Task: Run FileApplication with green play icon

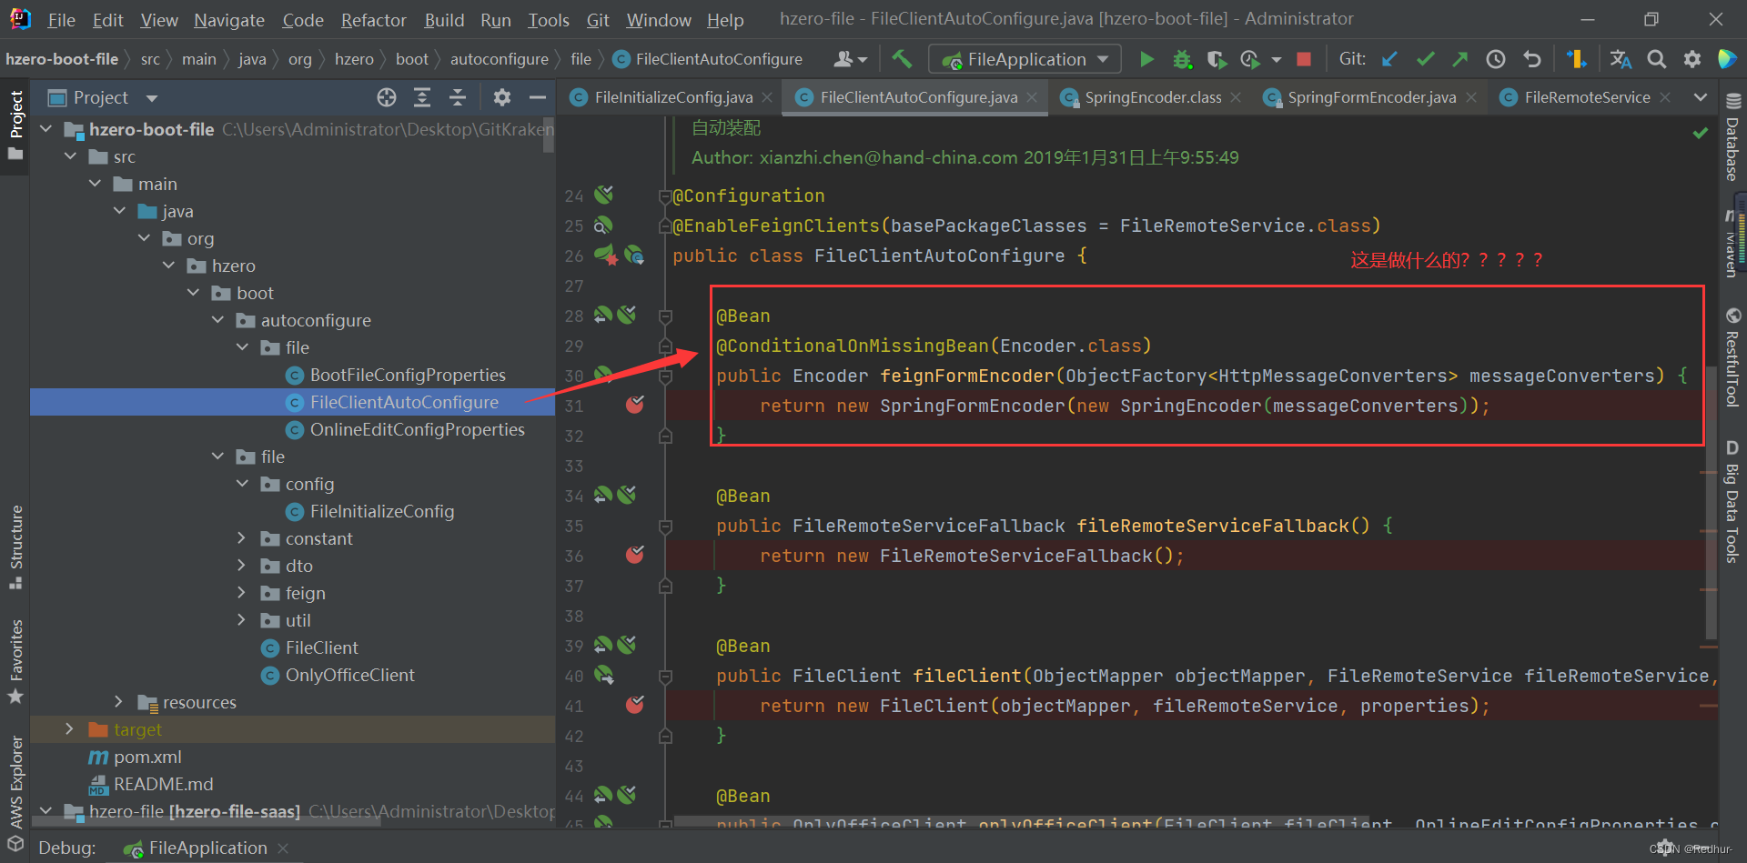Action: click(x=1146, y=59)
